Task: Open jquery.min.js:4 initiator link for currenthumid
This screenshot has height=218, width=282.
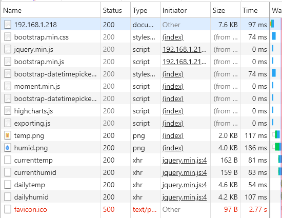Action: click(185, 173)
